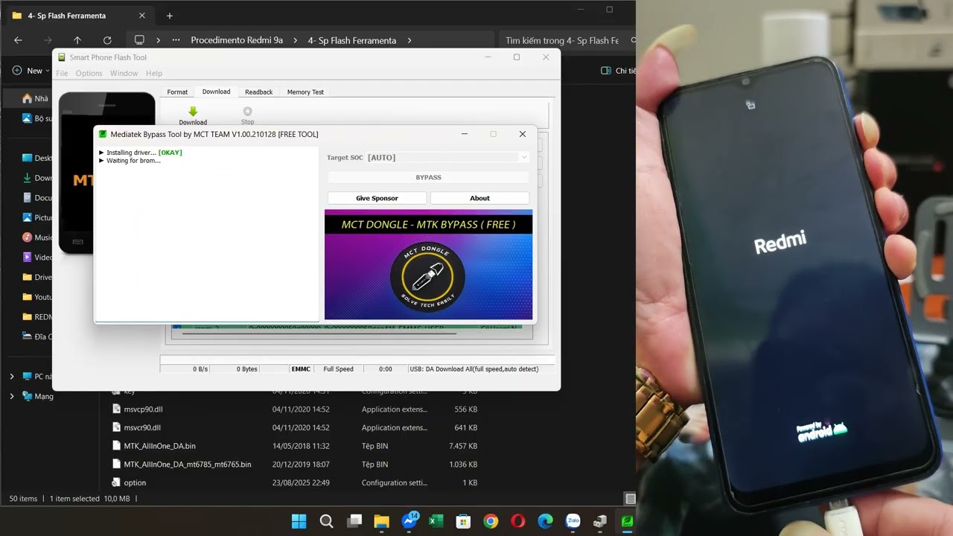Click the Documents item in sidebar

pyautogui.click(x=37, y=197)
